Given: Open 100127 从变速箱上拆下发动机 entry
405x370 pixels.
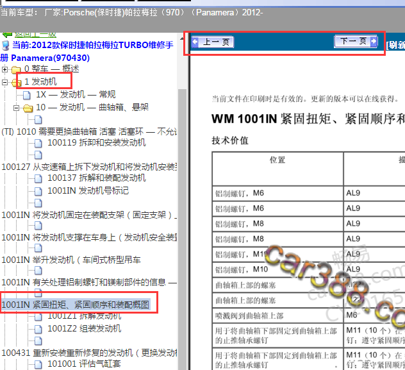Looking at the screenshot, I should [89, 167].
